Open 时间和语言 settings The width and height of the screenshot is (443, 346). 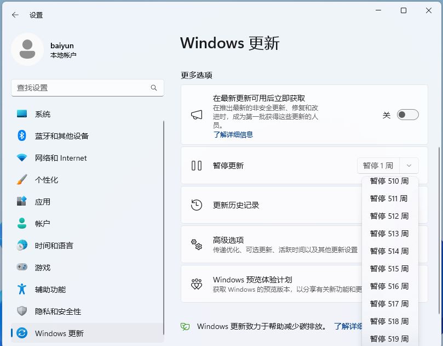(x=87, y=245)
